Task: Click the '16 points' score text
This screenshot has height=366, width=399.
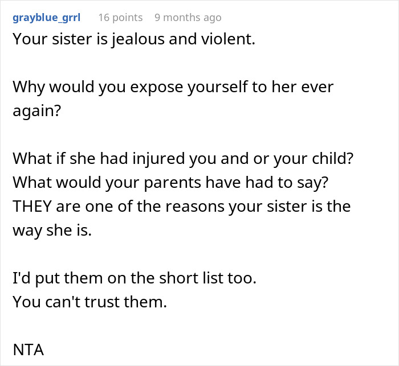Action: coord(119,18)
